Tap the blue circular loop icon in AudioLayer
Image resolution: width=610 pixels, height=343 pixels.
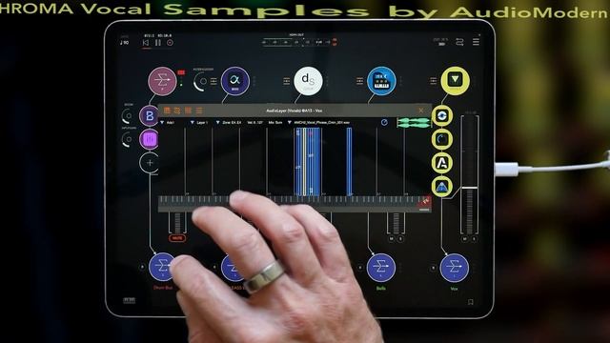[x=384, y=123]
